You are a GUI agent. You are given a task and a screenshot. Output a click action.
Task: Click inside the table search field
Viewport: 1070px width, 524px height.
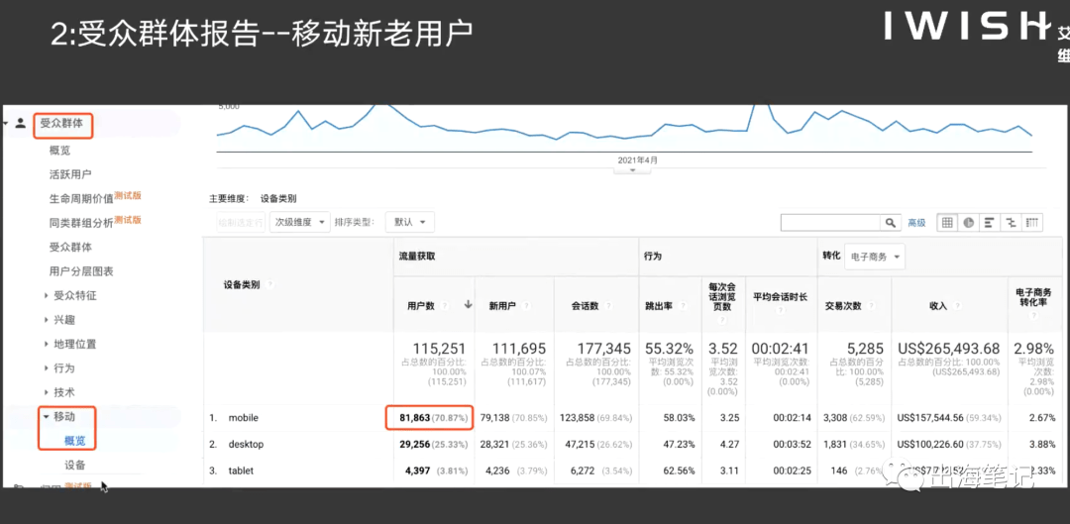830,223
